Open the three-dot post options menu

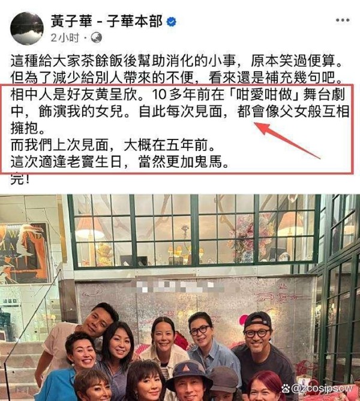click(x=343, y=20)
